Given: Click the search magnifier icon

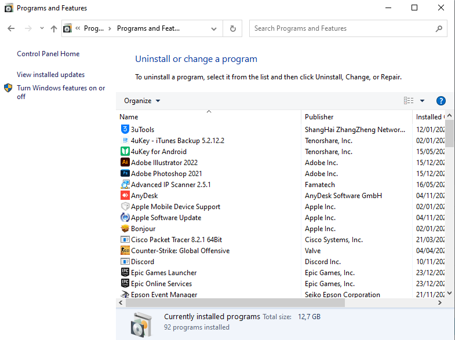Looking at the screenshot, I should pos(439,28).
